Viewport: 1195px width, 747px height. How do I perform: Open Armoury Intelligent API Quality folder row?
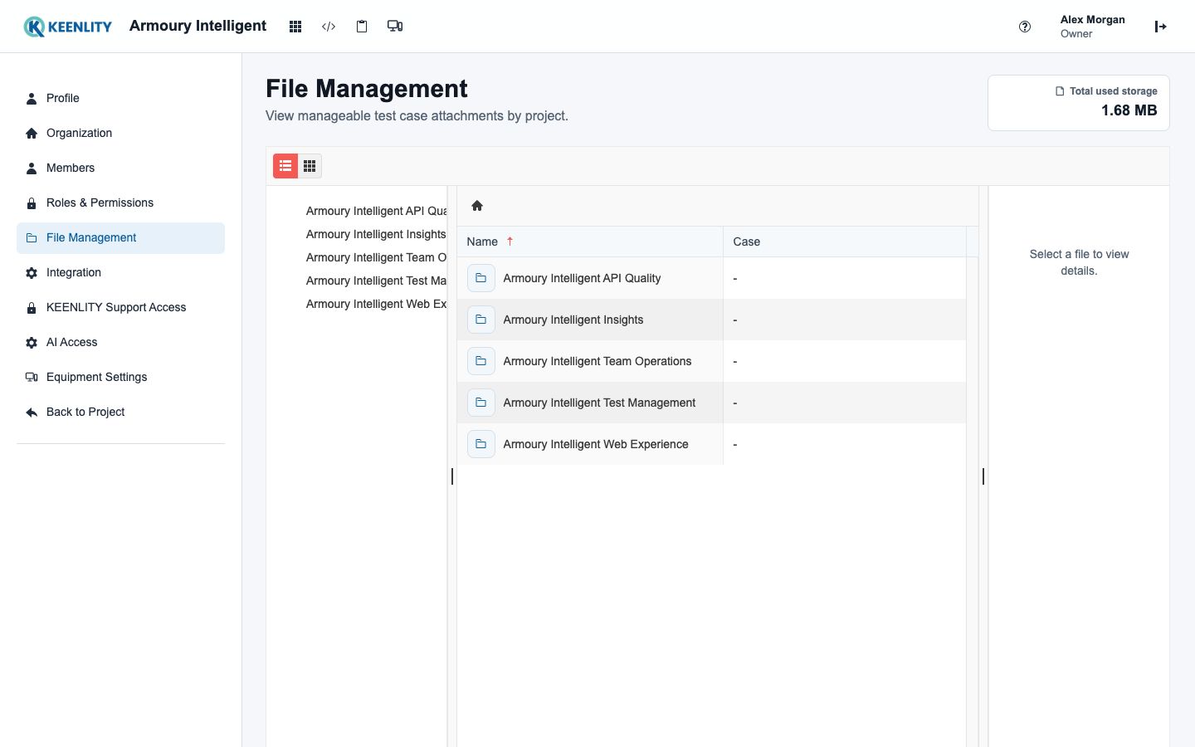tap(711, 278)
